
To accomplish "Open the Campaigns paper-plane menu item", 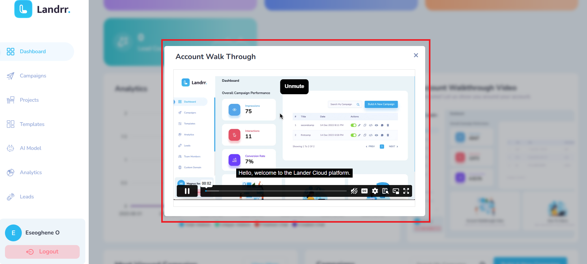I will 26,76.
